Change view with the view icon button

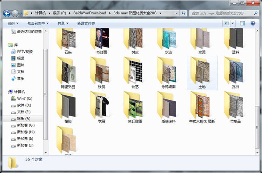click(x=226, y=24)
